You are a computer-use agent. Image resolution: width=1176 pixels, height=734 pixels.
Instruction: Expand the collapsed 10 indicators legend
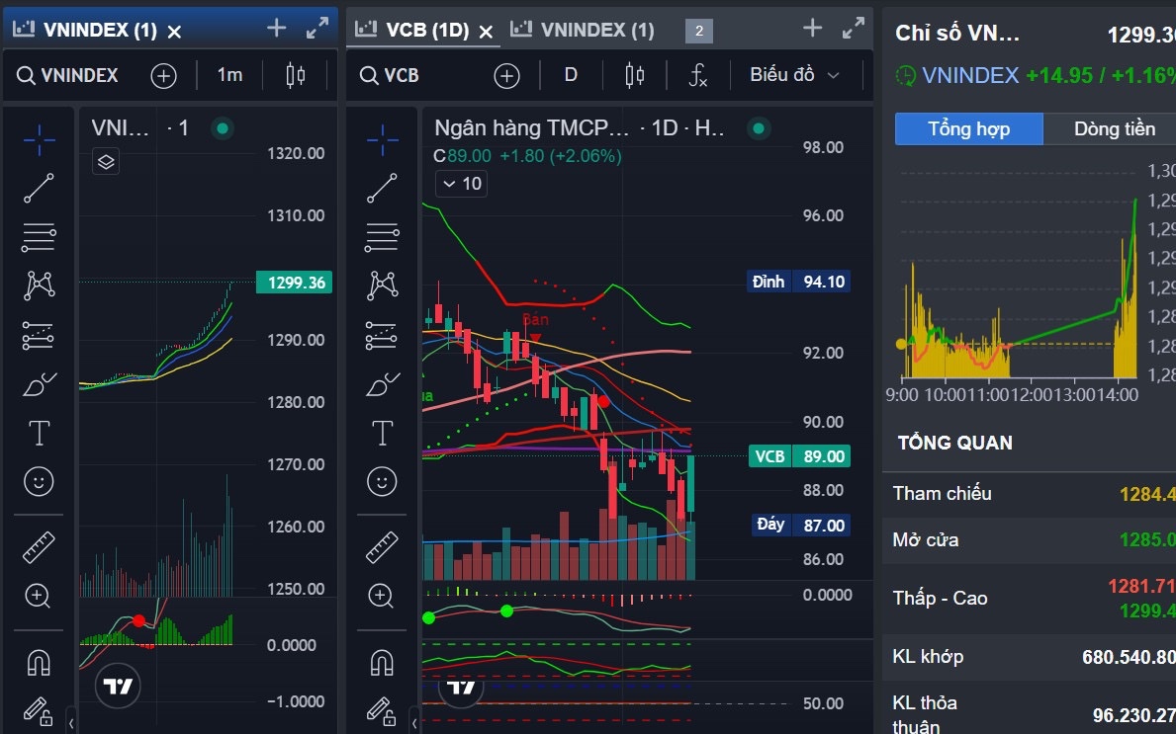461,184
